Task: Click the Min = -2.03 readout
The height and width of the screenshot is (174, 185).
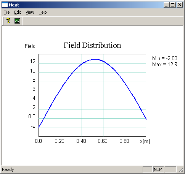Action: pyautogui.click(x=165, y=58)
